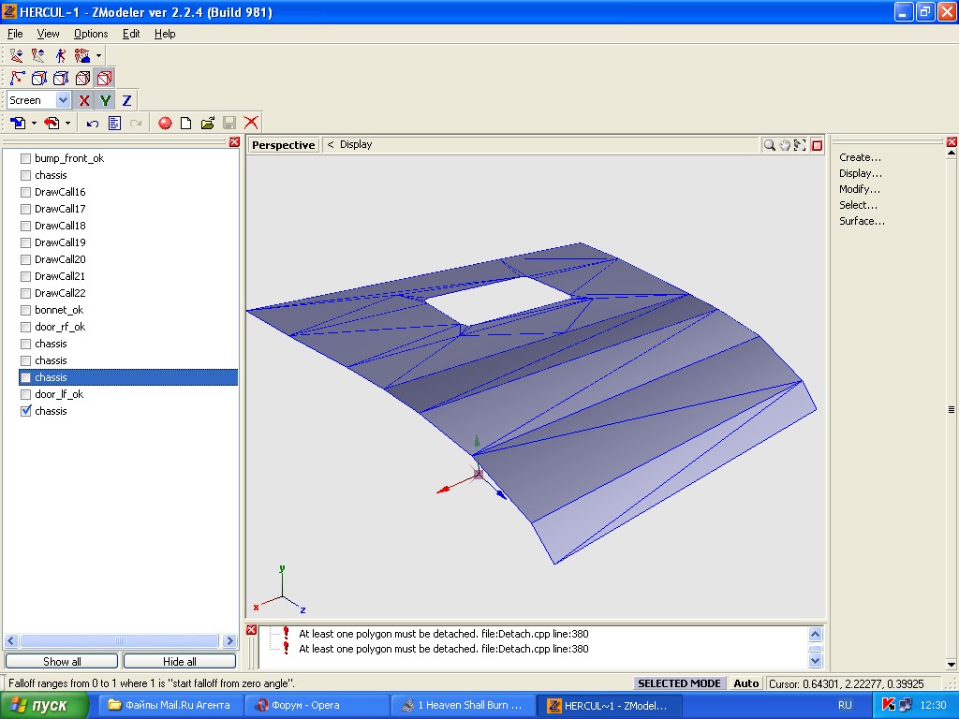Viewport: 959px width, 719px height.
Task: Switch to objects level red cube icon
Action: point(104,78)
